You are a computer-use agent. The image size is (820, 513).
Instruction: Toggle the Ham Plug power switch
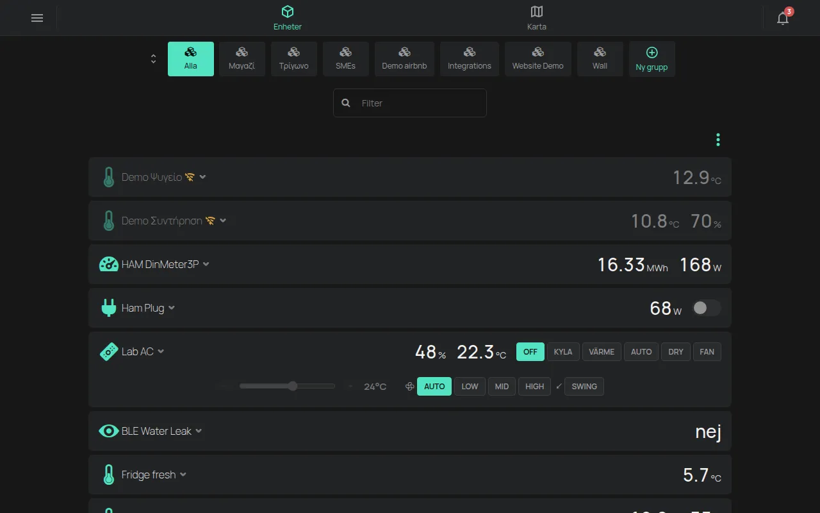(x=707, y=308)
